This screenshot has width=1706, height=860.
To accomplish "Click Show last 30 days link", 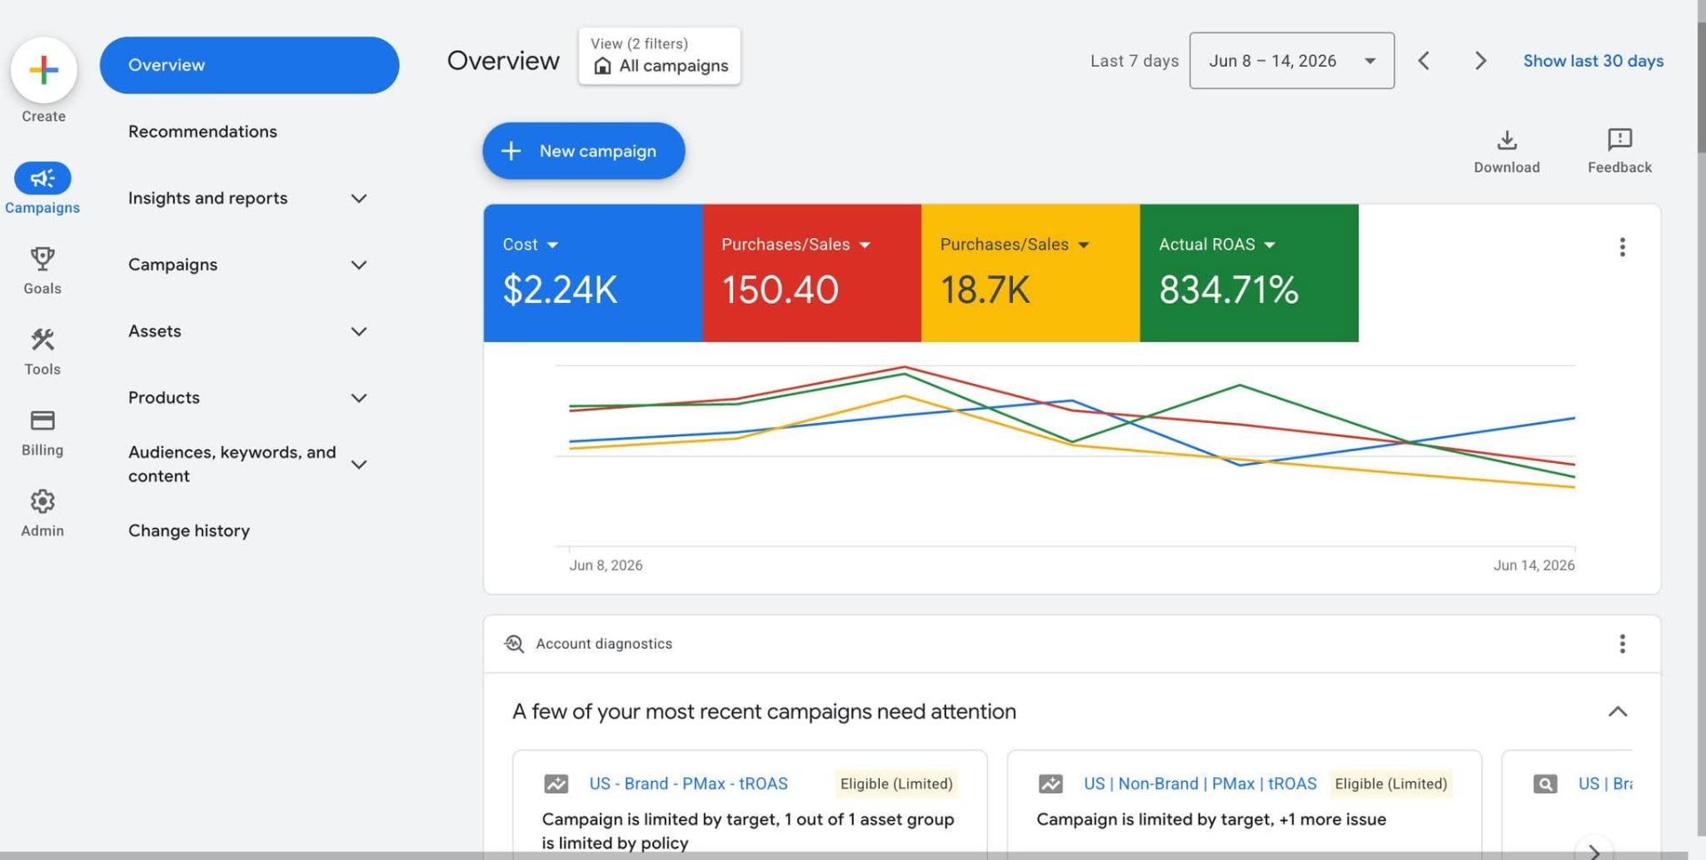I will [x=1593, y=60].
